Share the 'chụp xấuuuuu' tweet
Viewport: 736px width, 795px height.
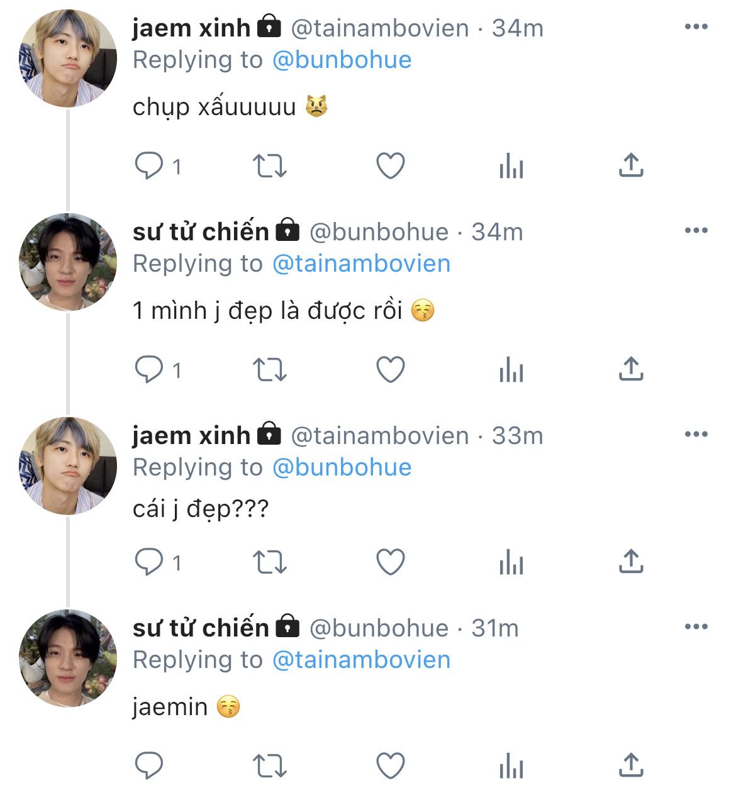click(x=630, y=165)
